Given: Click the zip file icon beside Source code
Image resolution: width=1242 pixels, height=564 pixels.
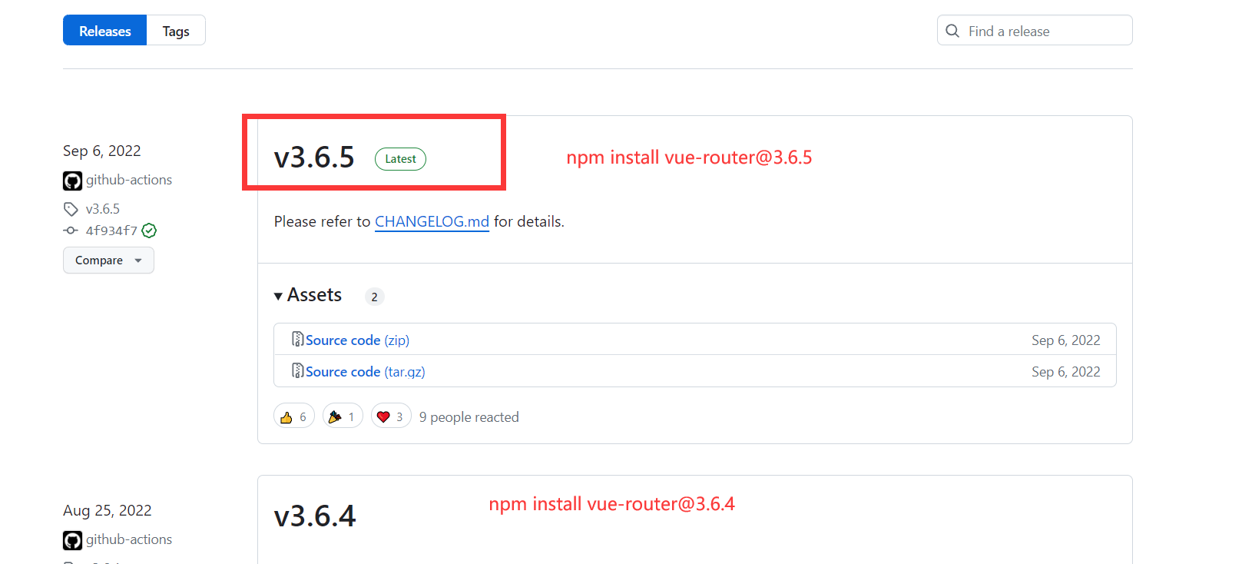Looking at the screenshot, I should [297, 339].
